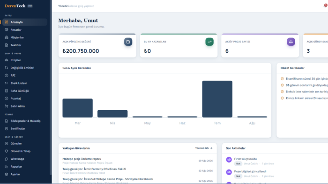This screenshot has height=184, width=328.
Task: Open Ayarlar gear in sidebar
Action: click(x=7, y=174)
